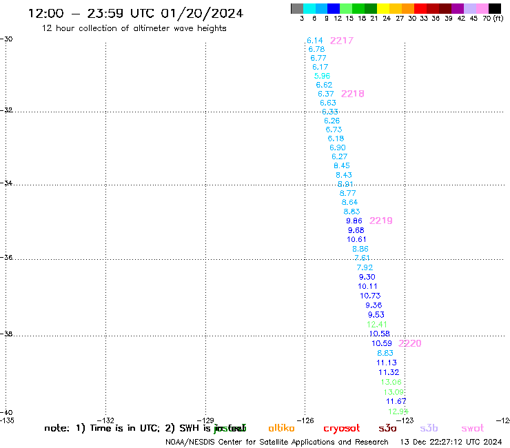
Task: Click the NOAA/NESDIS credit text
Action: [277, 442]
